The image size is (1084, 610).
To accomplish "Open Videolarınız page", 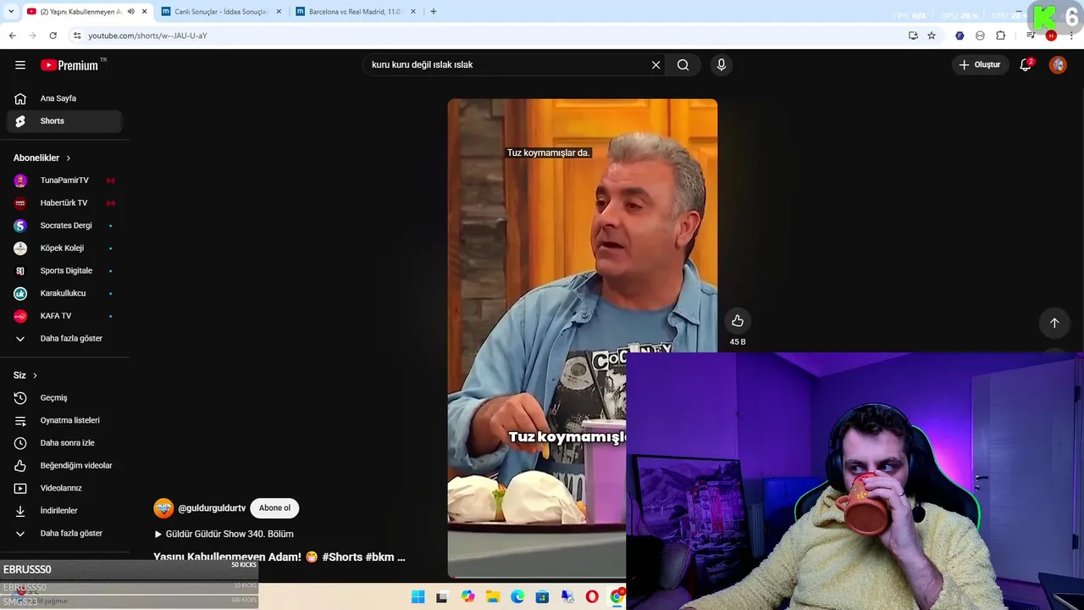I will click(x=64, y=488).
